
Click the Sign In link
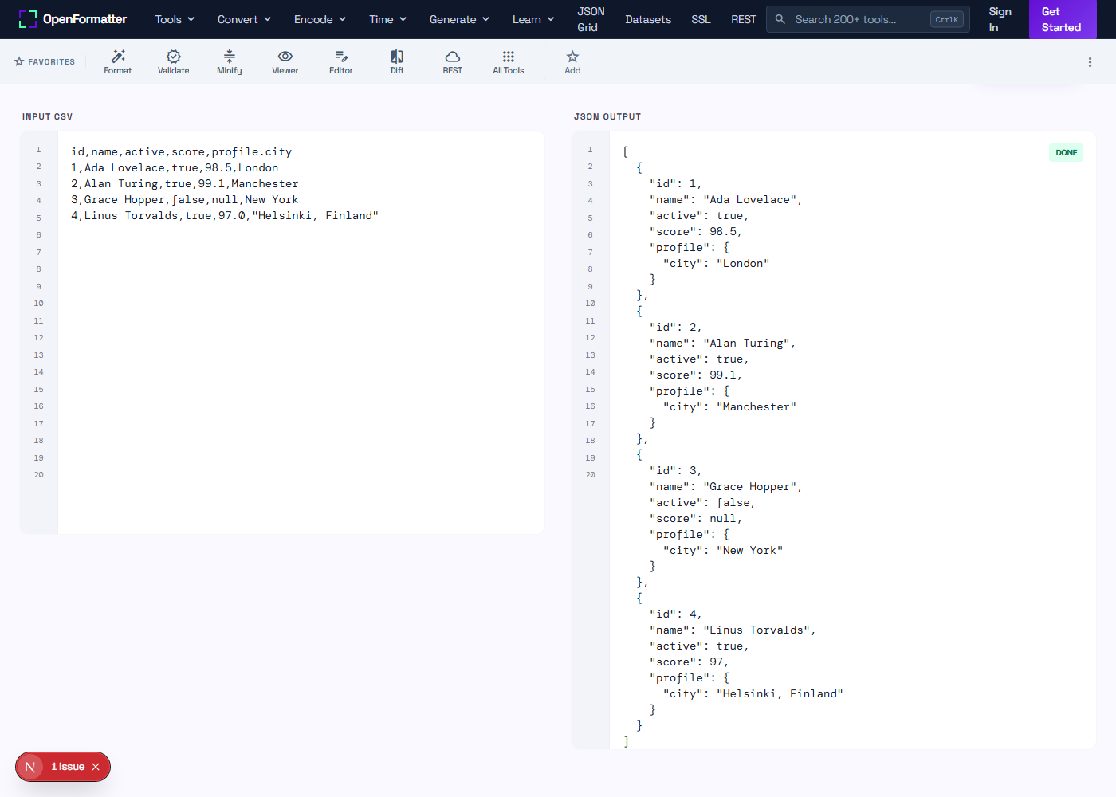(x=1000, y=19)
